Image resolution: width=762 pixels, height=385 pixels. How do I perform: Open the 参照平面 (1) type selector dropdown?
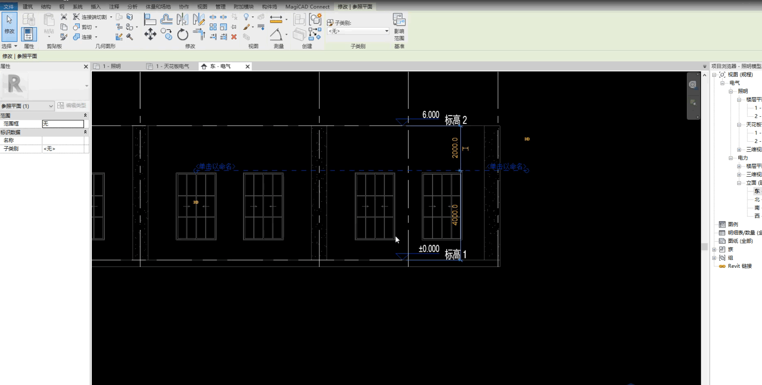[27, 106]
